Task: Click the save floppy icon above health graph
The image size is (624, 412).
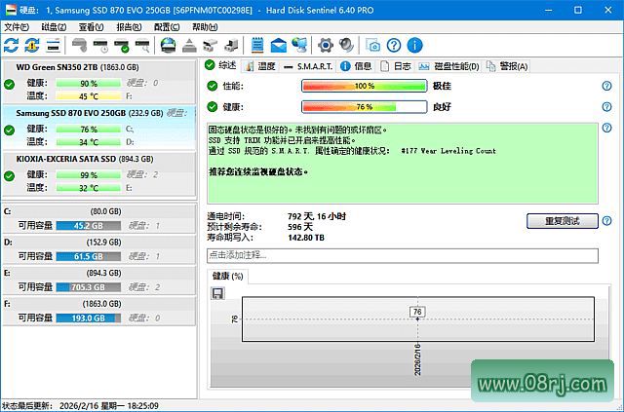Action: [217, 293]
